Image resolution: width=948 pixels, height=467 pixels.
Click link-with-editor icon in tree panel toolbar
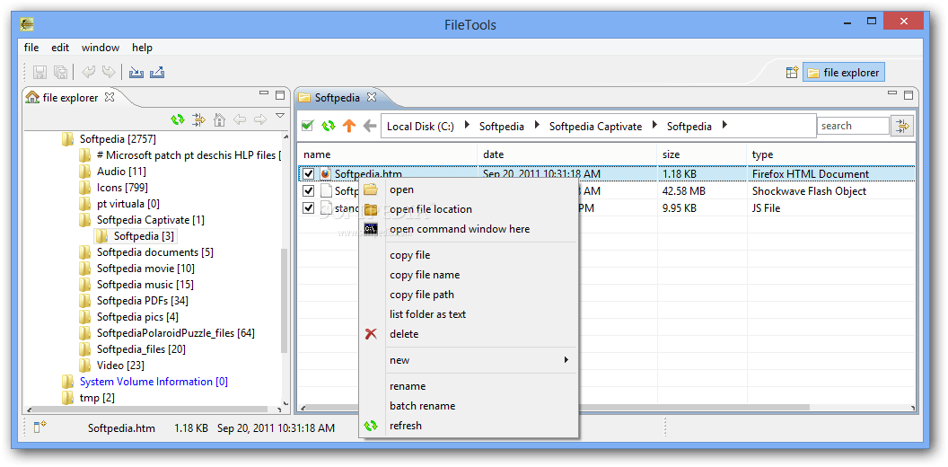click(199, 119)
